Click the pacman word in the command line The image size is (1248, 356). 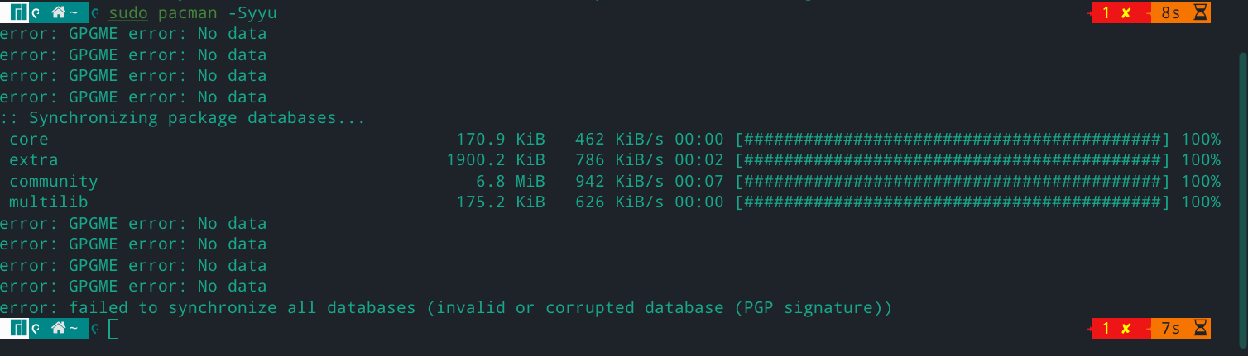(x=187, y=13)
